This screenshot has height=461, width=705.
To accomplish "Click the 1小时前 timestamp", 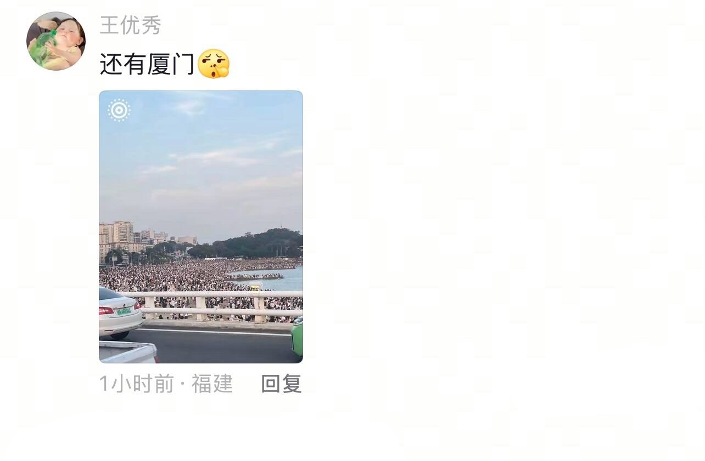I will click(x=136, y=384).
